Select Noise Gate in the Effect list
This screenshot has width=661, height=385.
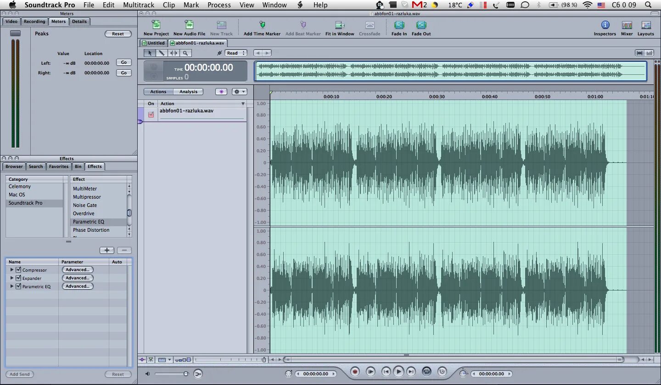click(x=85, y=205)
